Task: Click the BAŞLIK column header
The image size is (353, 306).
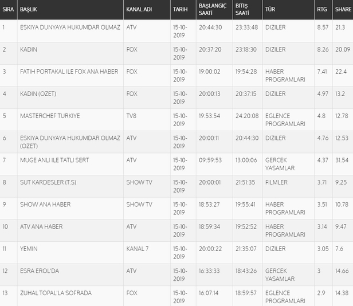Action: pos(29,10)
